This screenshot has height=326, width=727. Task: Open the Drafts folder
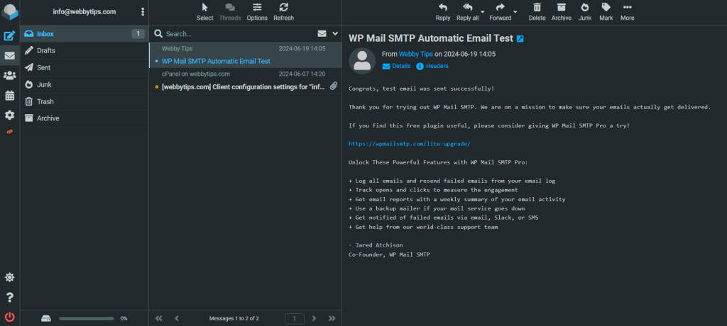pos(46,50)
